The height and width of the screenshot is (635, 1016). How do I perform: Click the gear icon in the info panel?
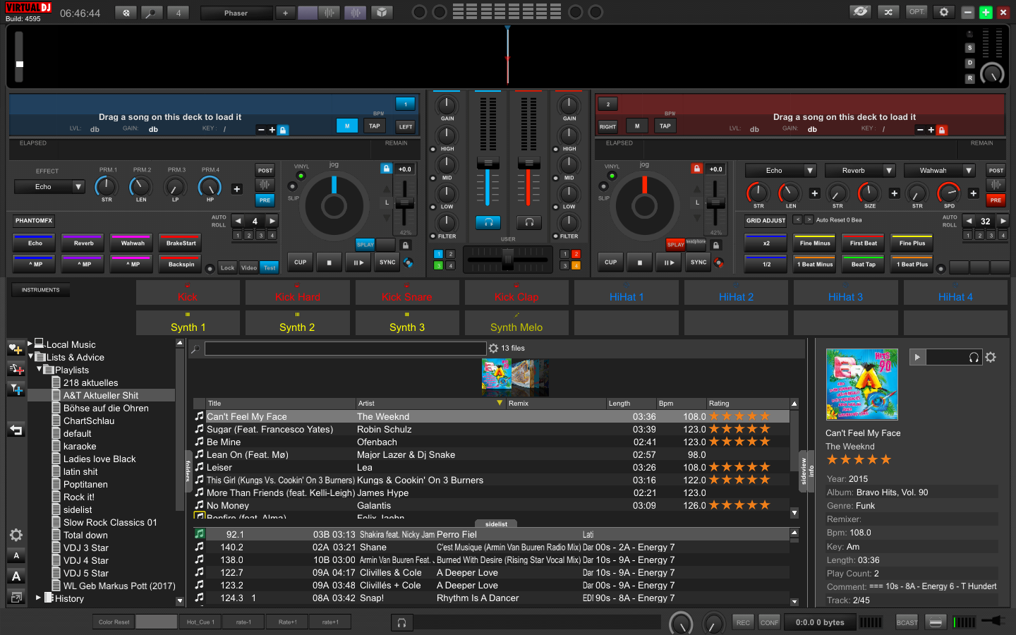coord(991,357)
